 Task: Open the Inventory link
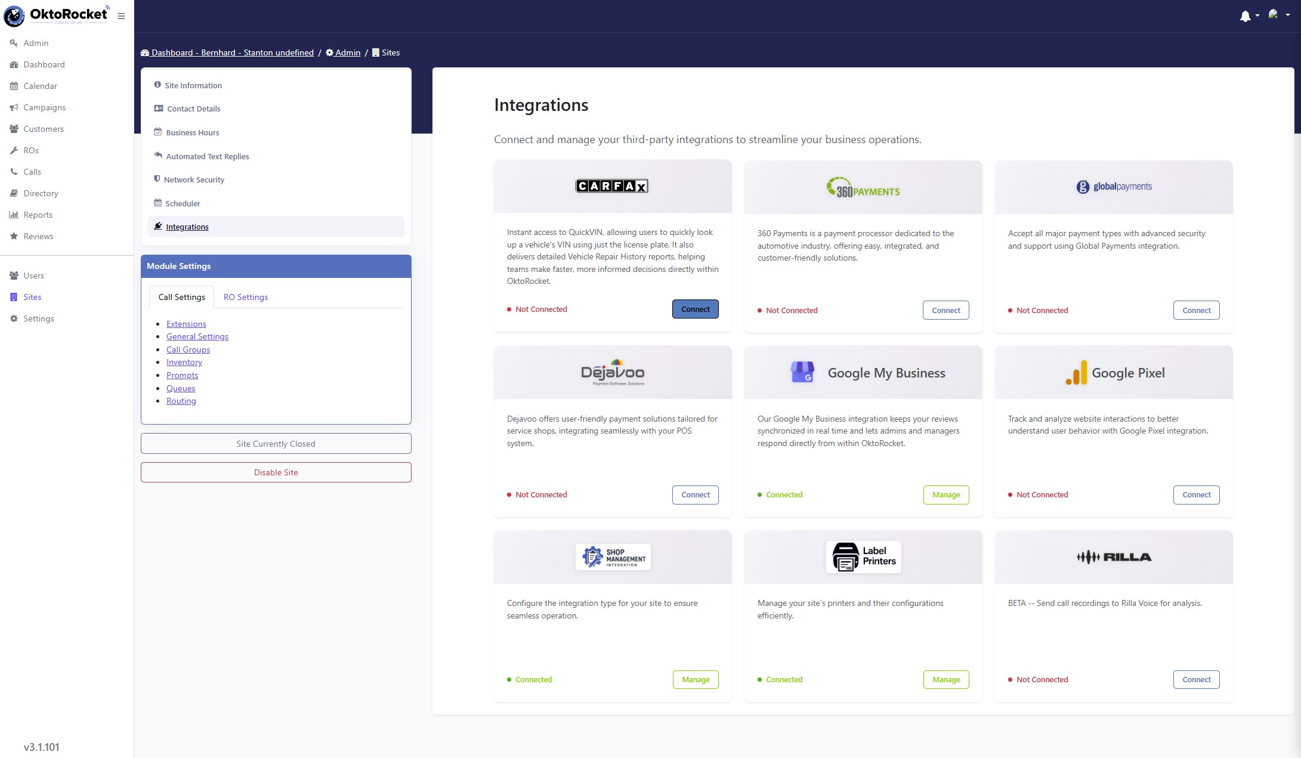coord(184,362)
